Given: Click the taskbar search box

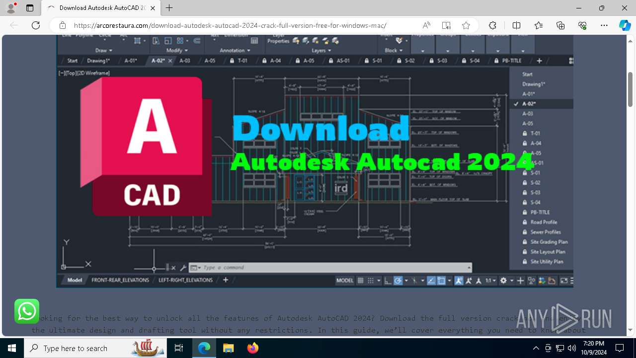Looking at the screenshot, I should [x=95, y=348].
